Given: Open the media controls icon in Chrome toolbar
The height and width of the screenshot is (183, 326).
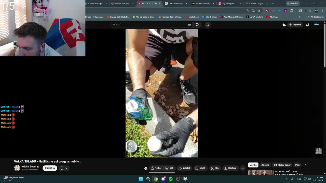Looking at the screenshot, I should pyautogui.click(x=310, y=11).
